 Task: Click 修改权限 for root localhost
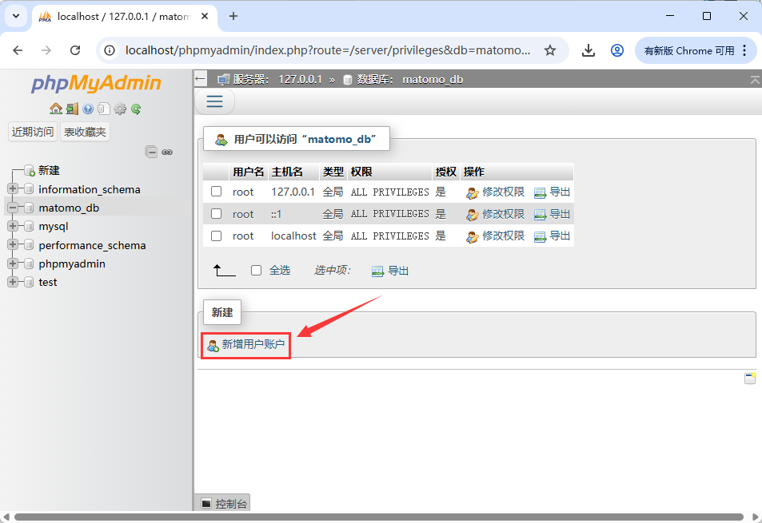[504, 236]
